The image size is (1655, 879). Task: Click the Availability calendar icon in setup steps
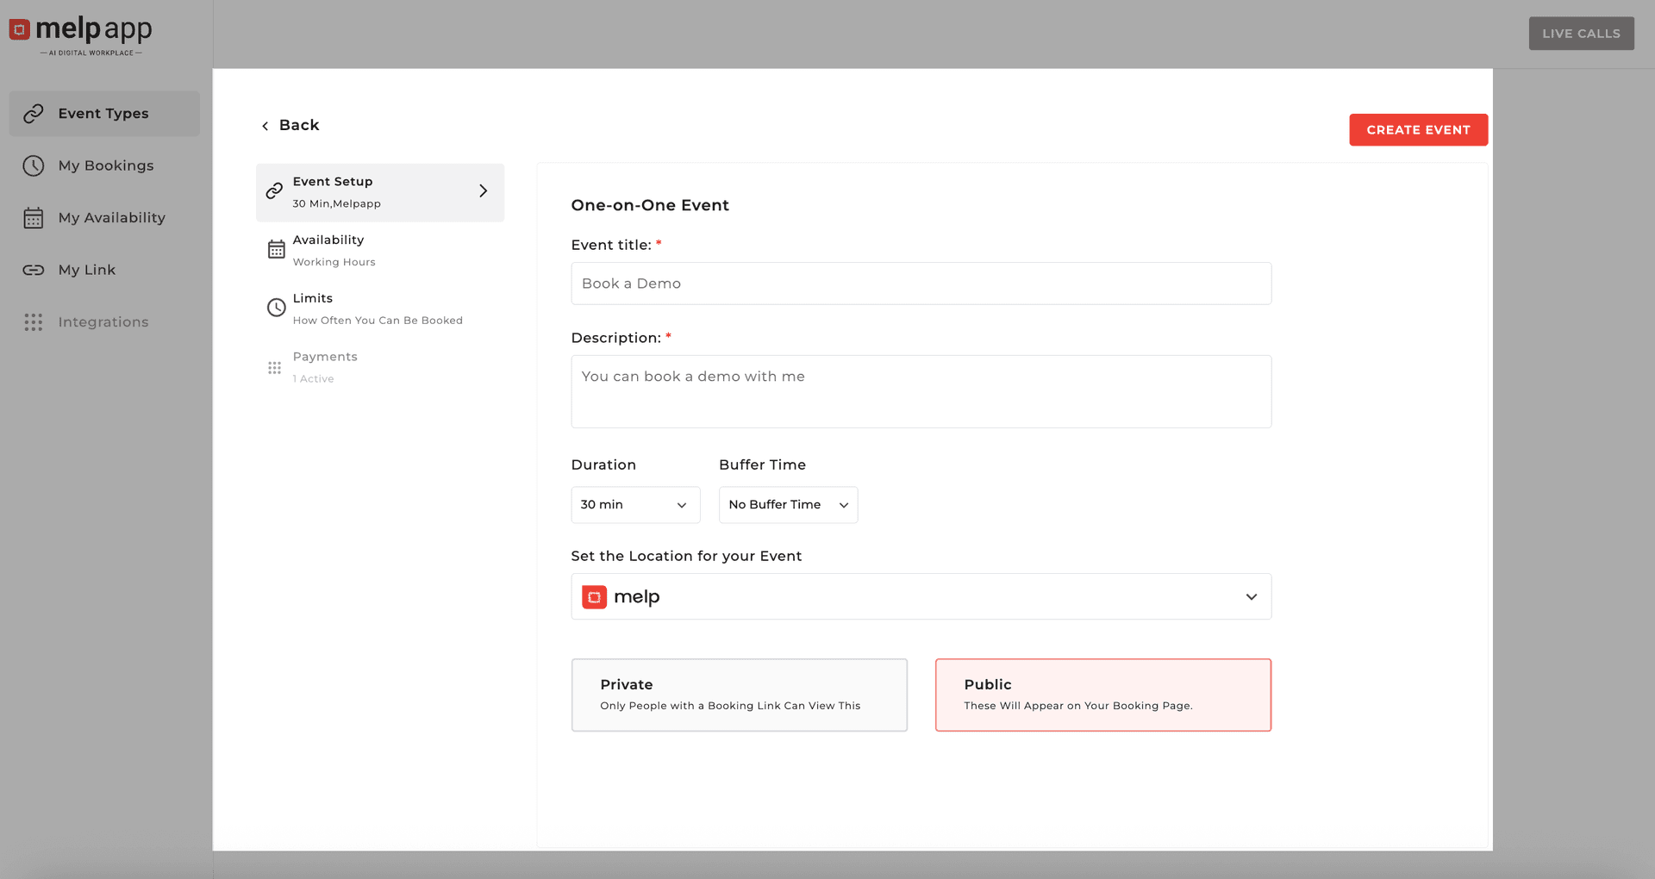point(276,250)
